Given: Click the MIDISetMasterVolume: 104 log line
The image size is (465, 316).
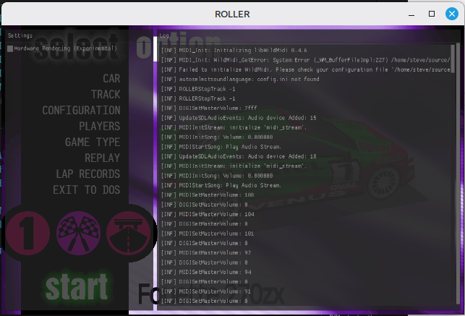Looking at the screenshot, I should pyautogui.click(x=208, y=214).
